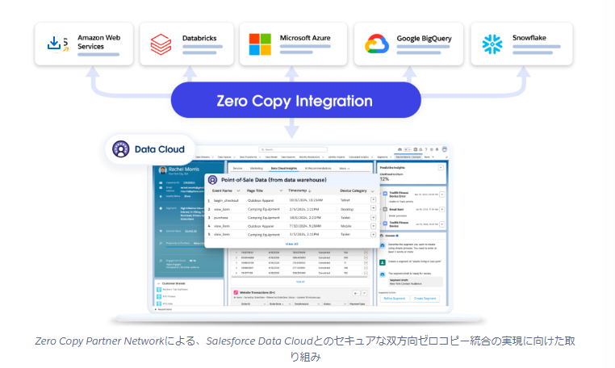
Task: Click Rachel Morris profile photo
Action: [162, 169]
